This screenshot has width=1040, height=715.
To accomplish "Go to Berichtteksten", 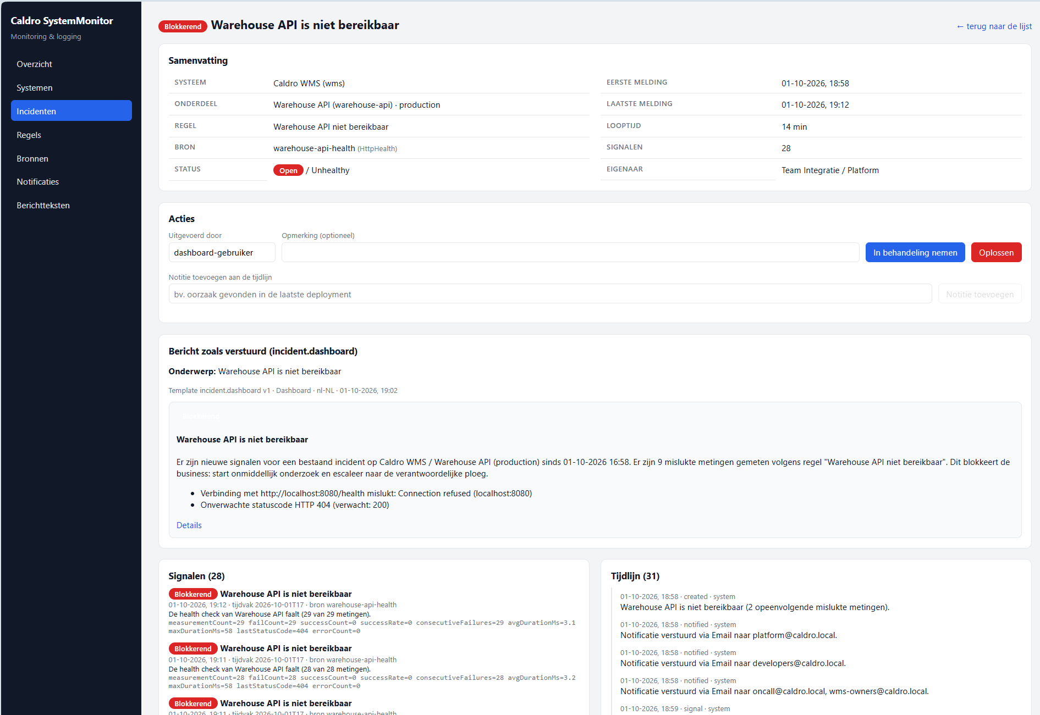I will [x=71, y=206].
